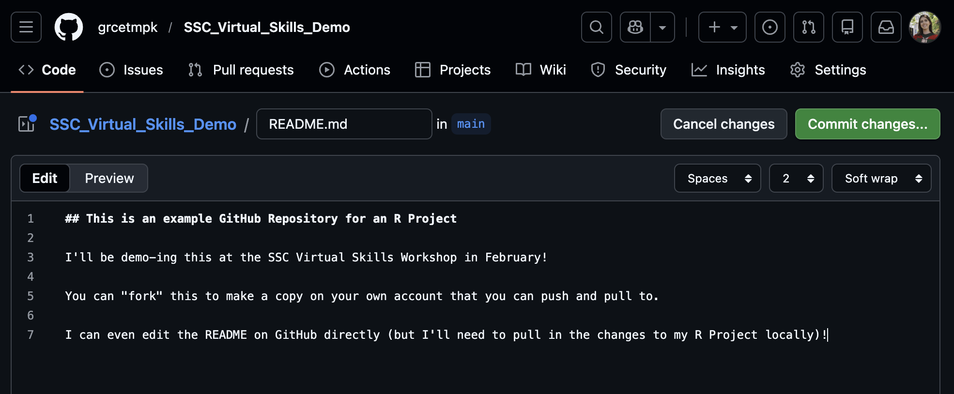Select the Edit mode toggle

(x=45, y=178)
